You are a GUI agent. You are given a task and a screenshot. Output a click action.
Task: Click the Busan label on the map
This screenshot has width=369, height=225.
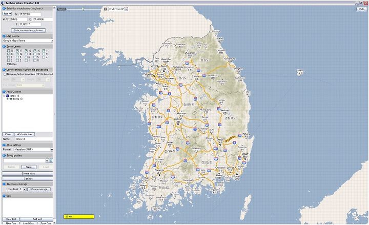(x=236, y=176)
